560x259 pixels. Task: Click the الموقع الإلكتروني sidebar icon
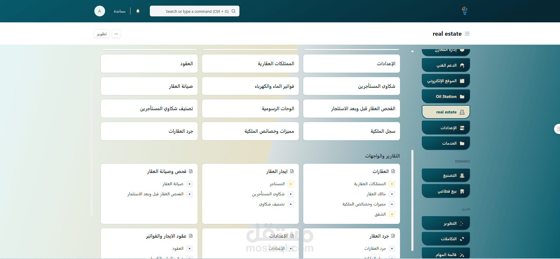click(462, 81)
